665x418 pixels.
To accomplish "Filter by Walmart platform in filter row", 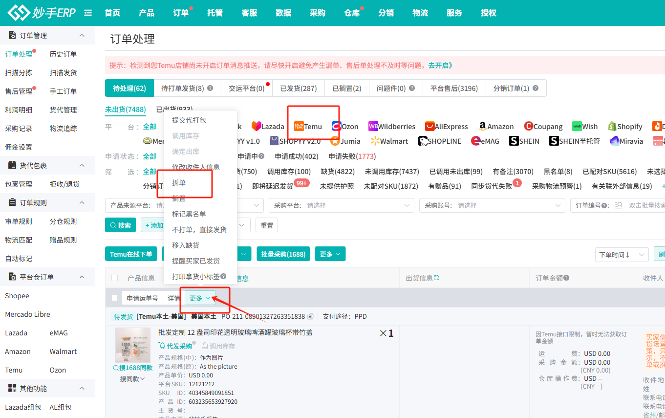I will pos(389,141).
